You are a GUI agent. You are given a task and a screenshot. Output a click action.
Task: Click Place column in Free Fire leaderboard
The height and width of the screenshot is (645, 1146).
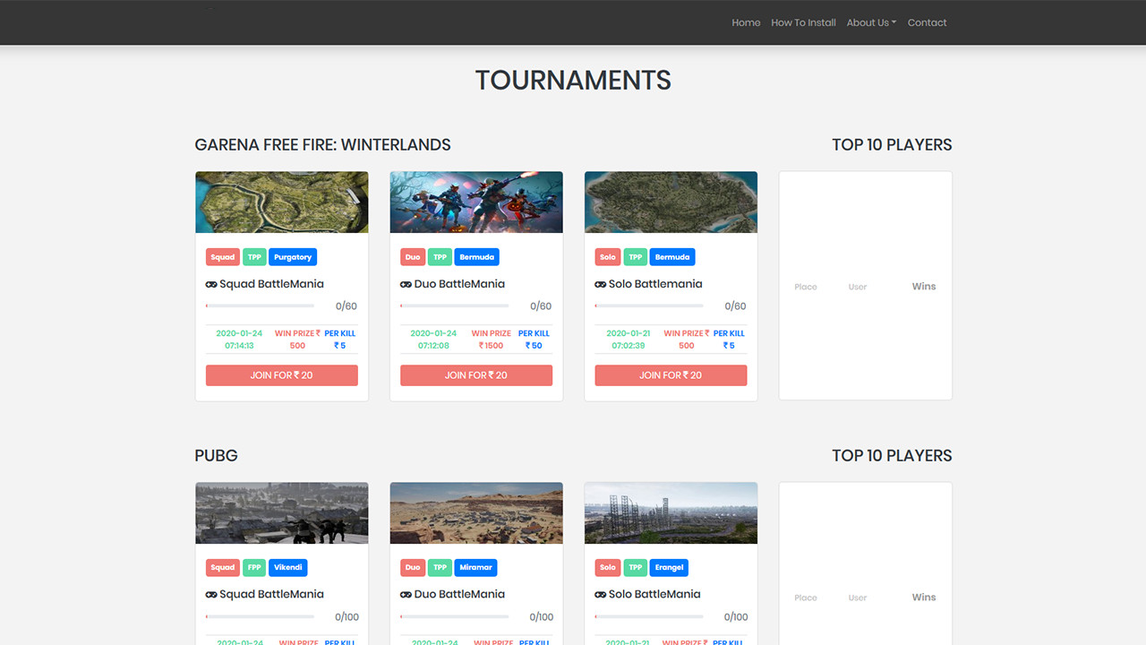coord(806,287)
